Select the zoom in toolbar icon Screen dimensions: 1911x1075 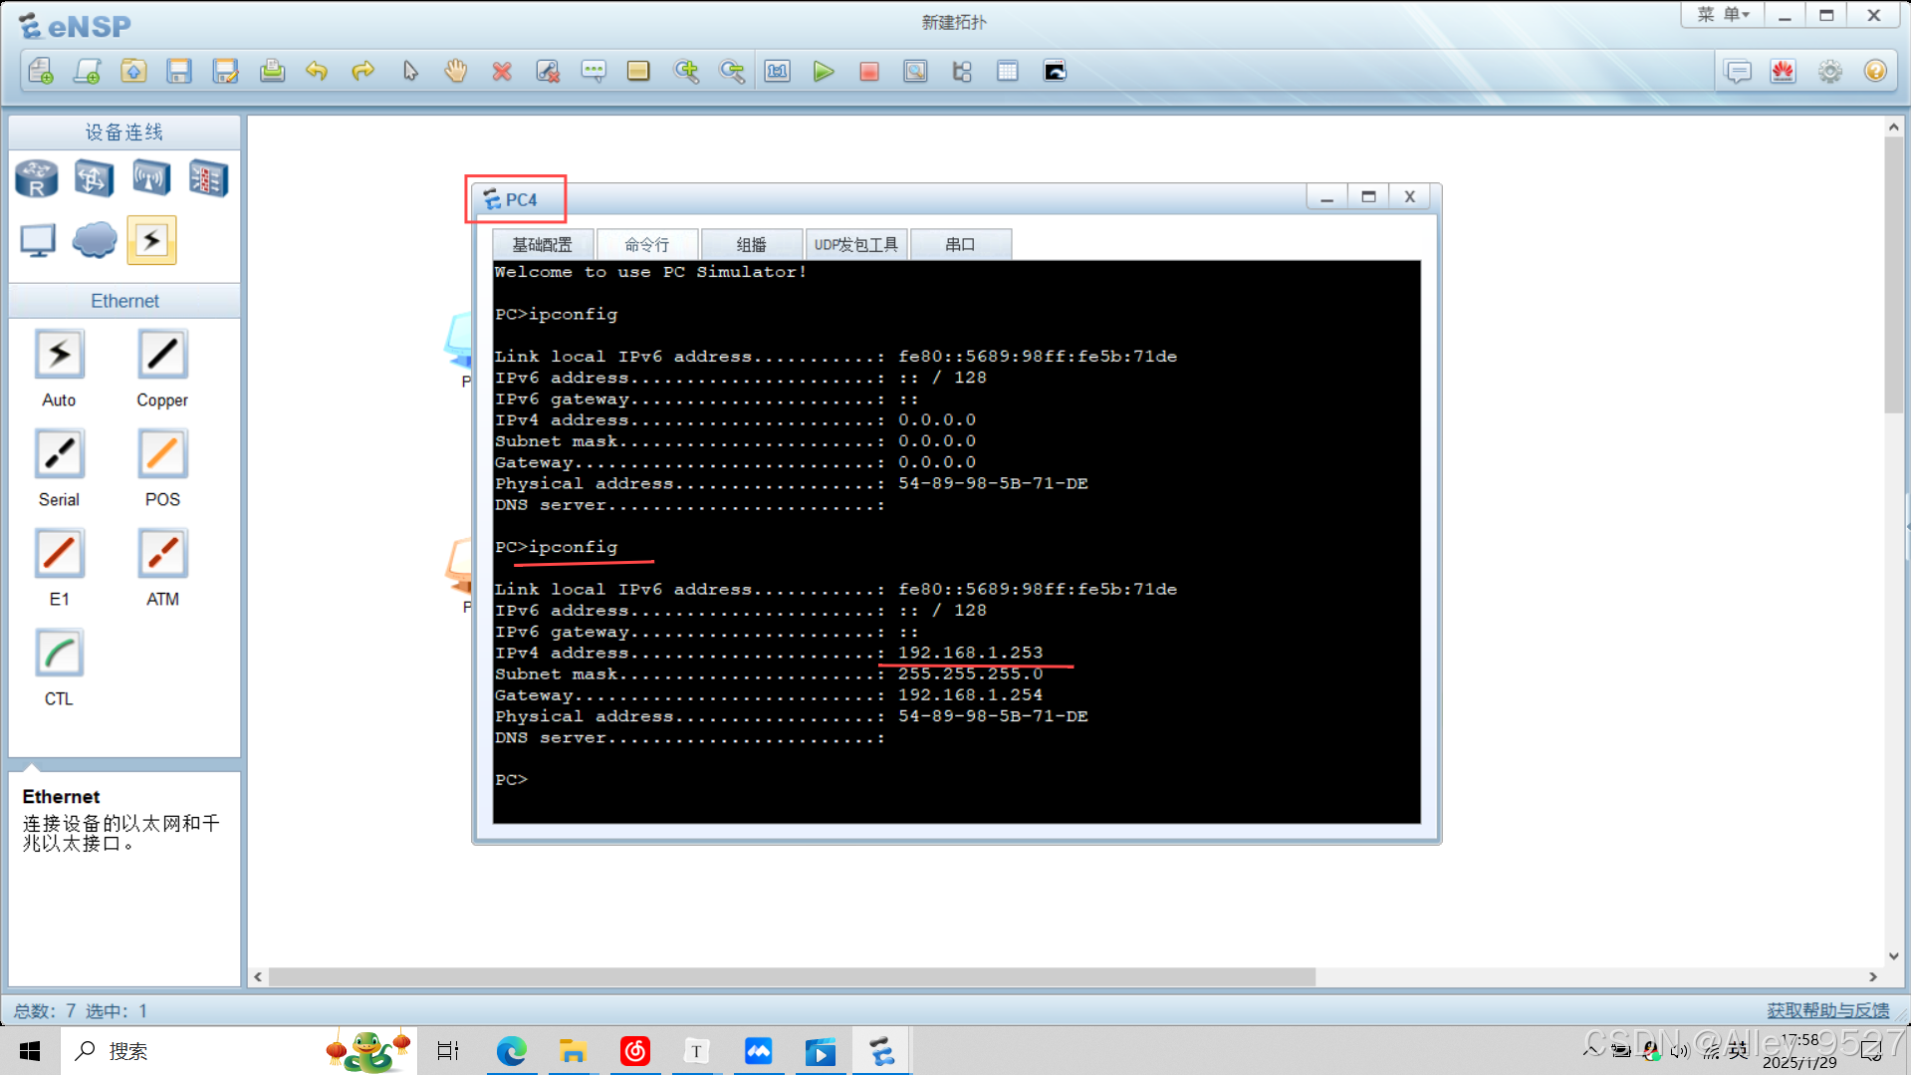coord(686,71)
